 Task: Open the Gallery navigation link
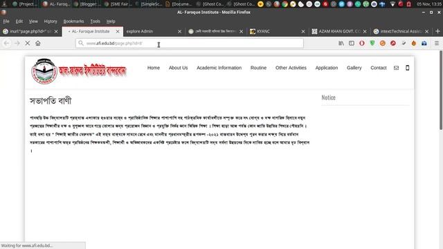[354, 68]
